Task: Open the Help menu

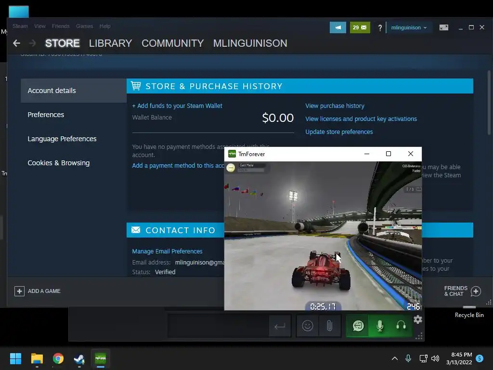Action: pos(105,26)
